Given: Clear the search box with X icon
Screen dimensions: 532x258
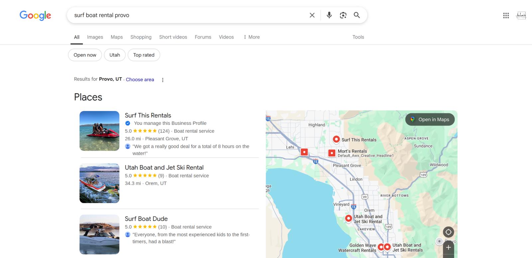Looking at the screenshot, I should 312,15.
